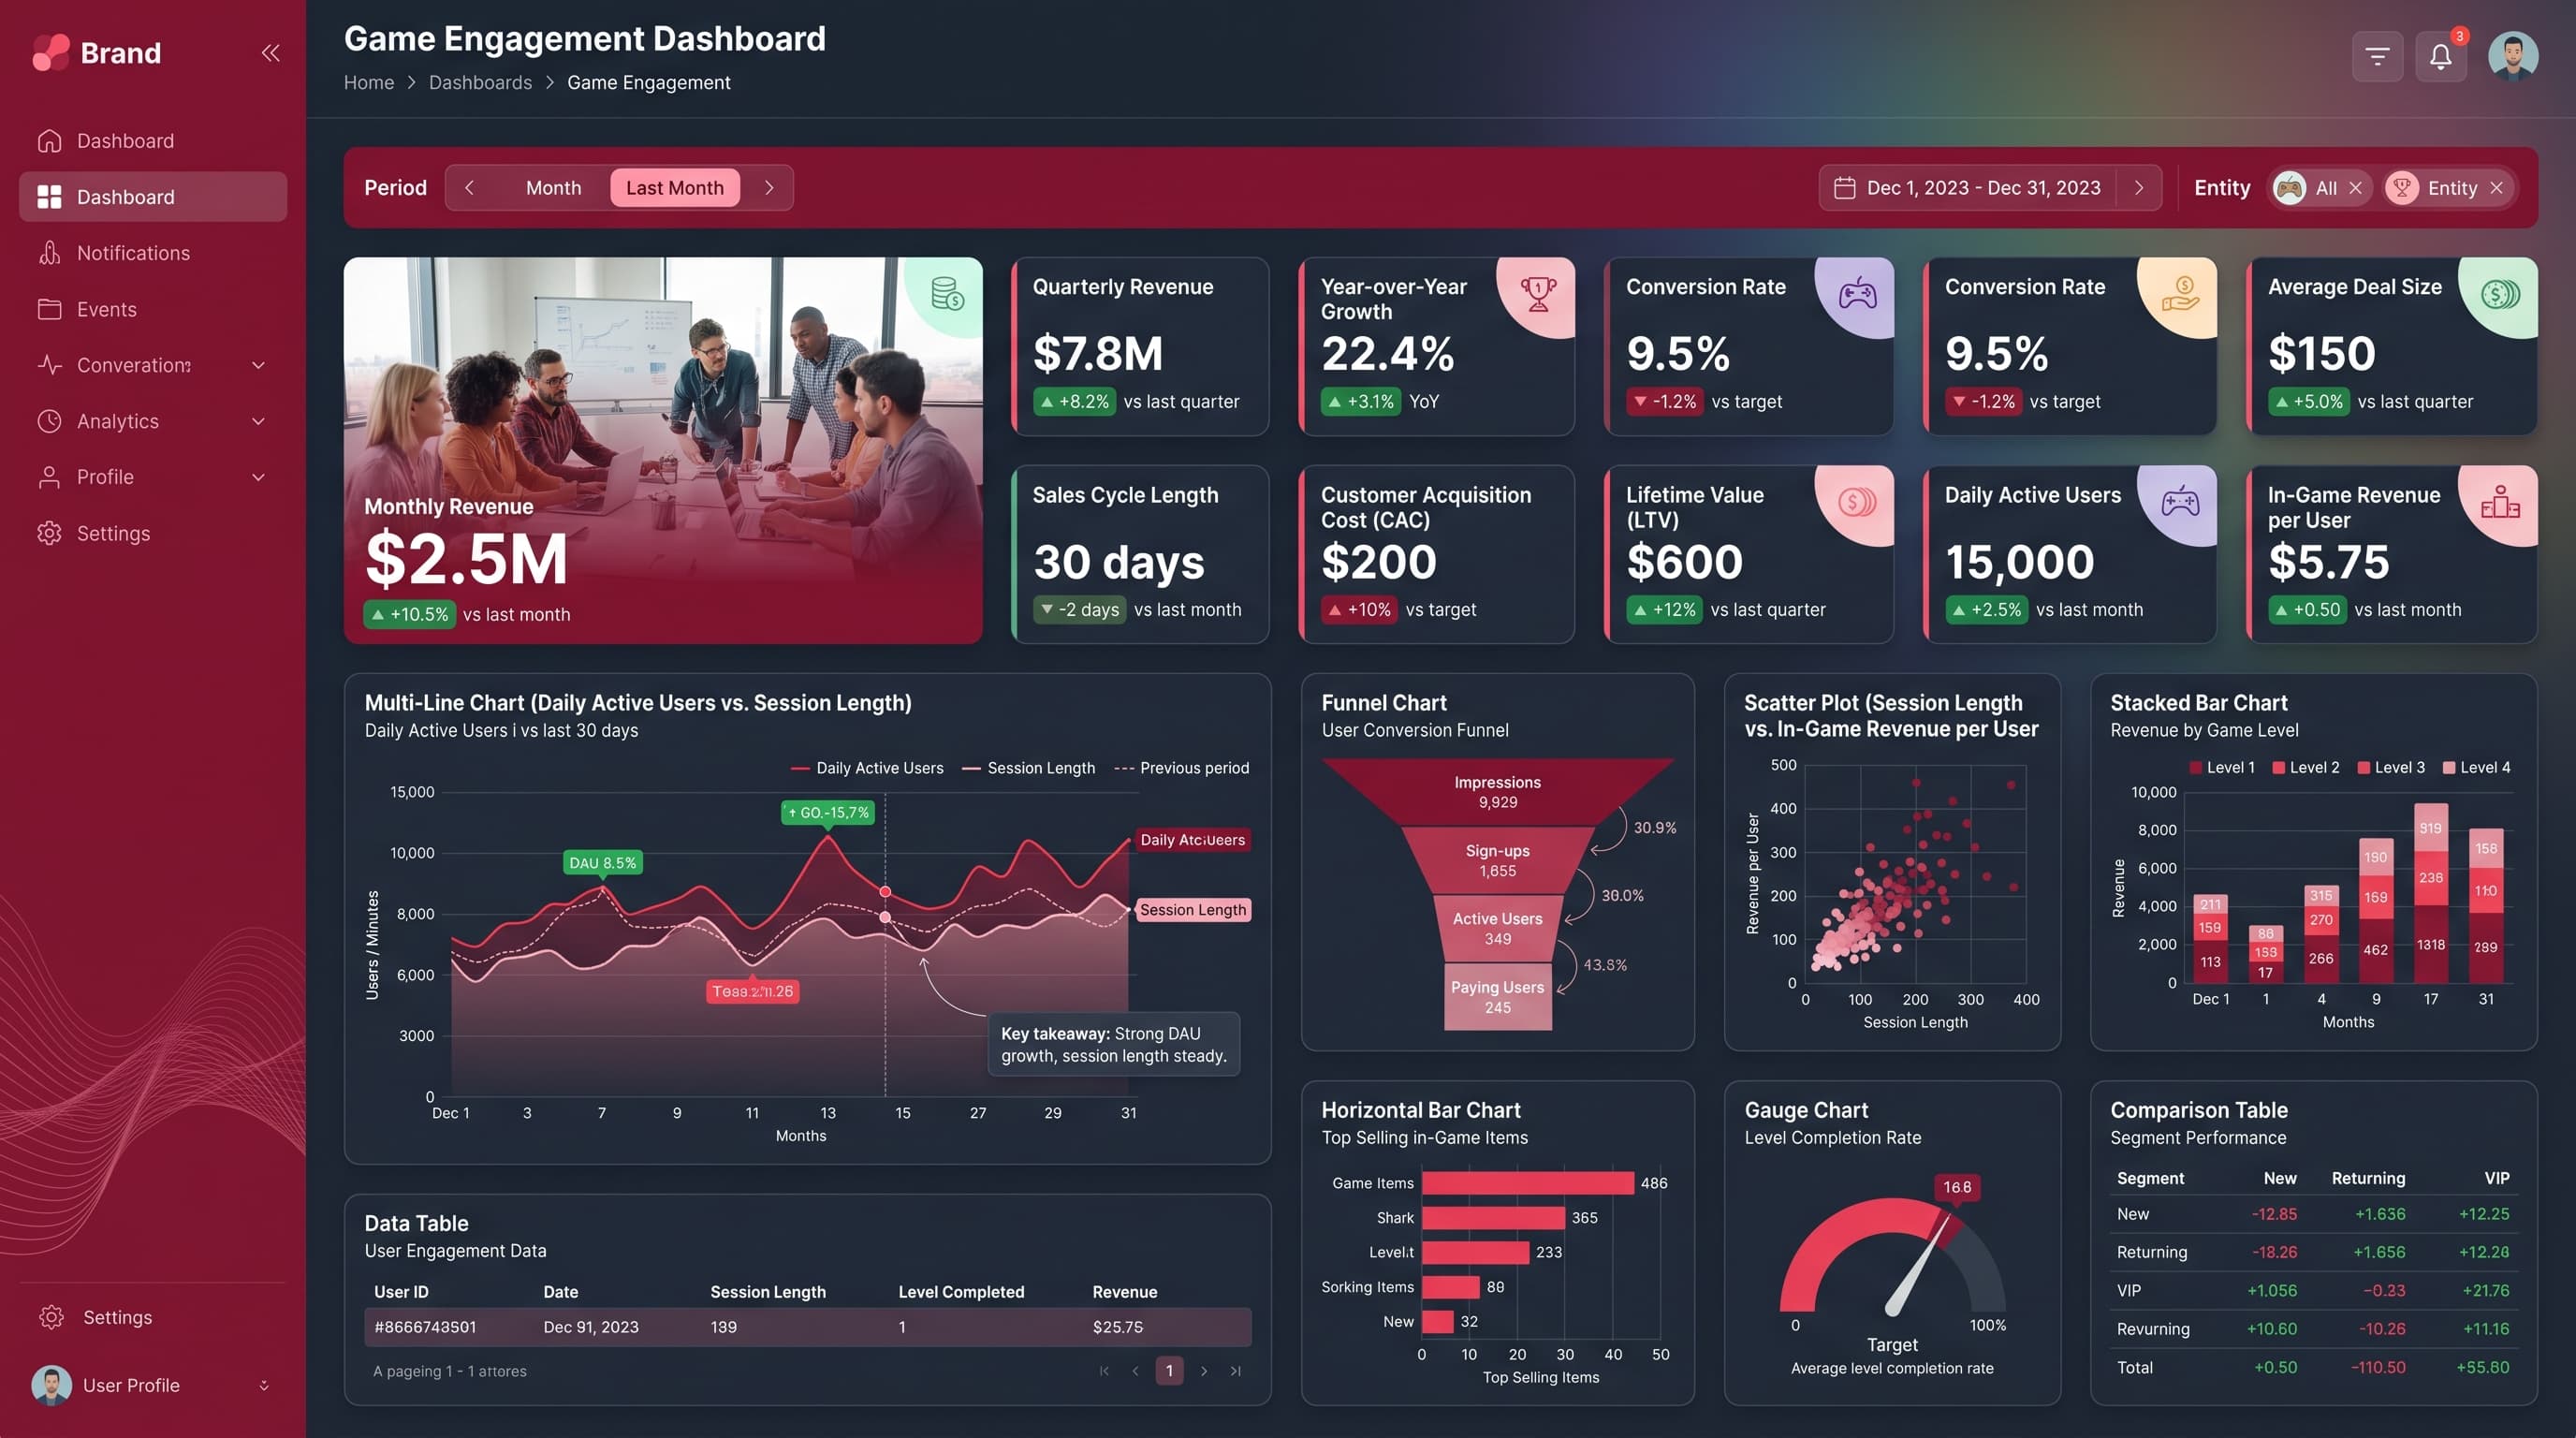Open Settings in main sidebar menu

(152, 533)
